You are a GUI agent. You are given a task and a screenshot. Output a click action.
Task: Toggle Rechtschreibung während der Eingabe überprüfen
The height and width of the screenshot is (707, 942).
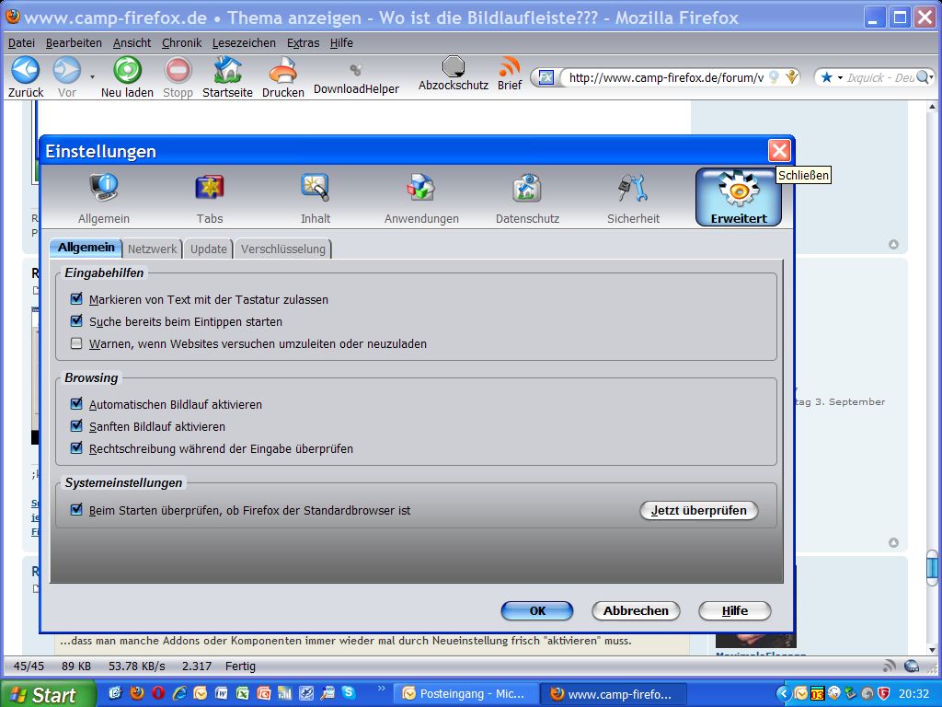pyautogui.click(x=76, y=448)
